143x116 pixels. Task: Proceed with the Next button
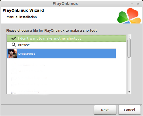point(105,110)
